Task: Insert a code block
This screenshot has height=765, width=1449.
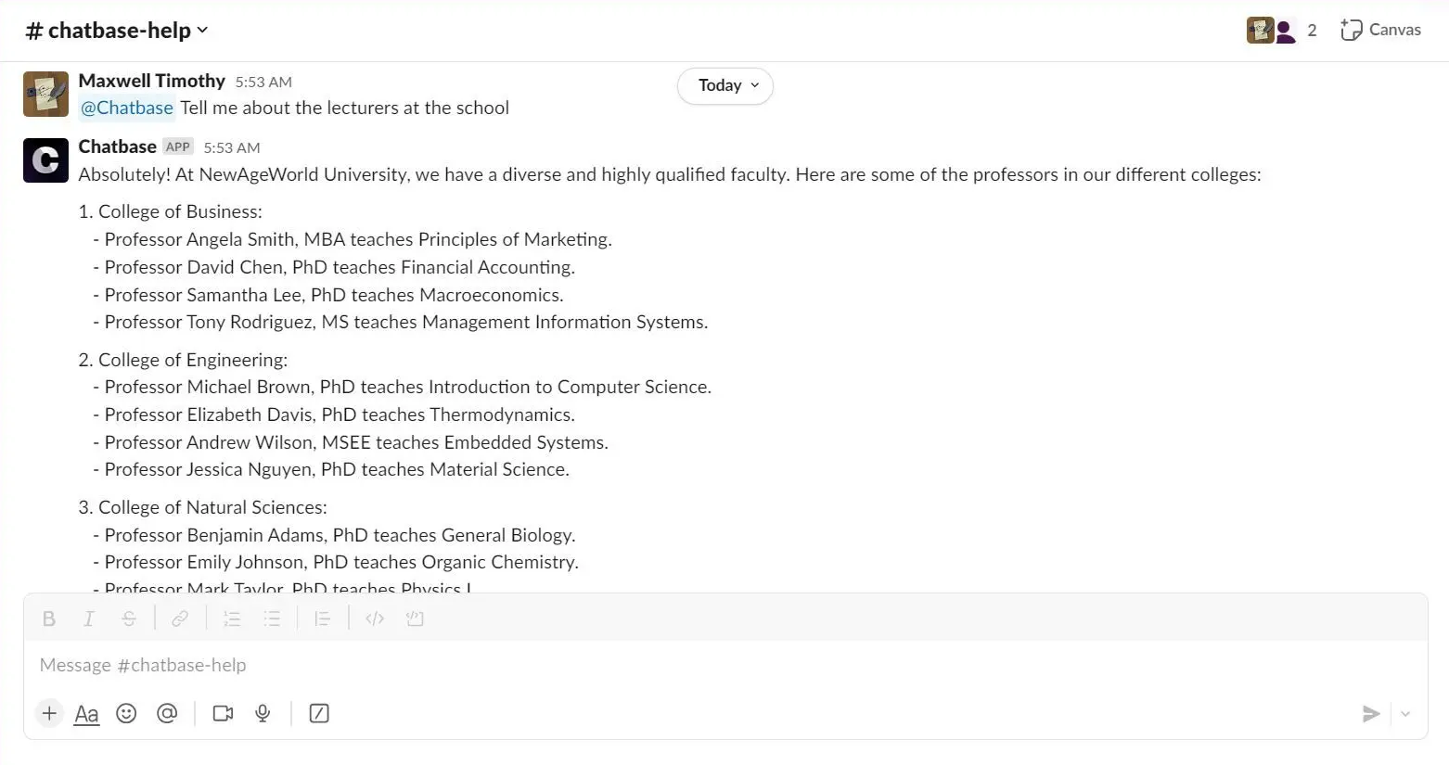Action: click(x=415, y=618)
